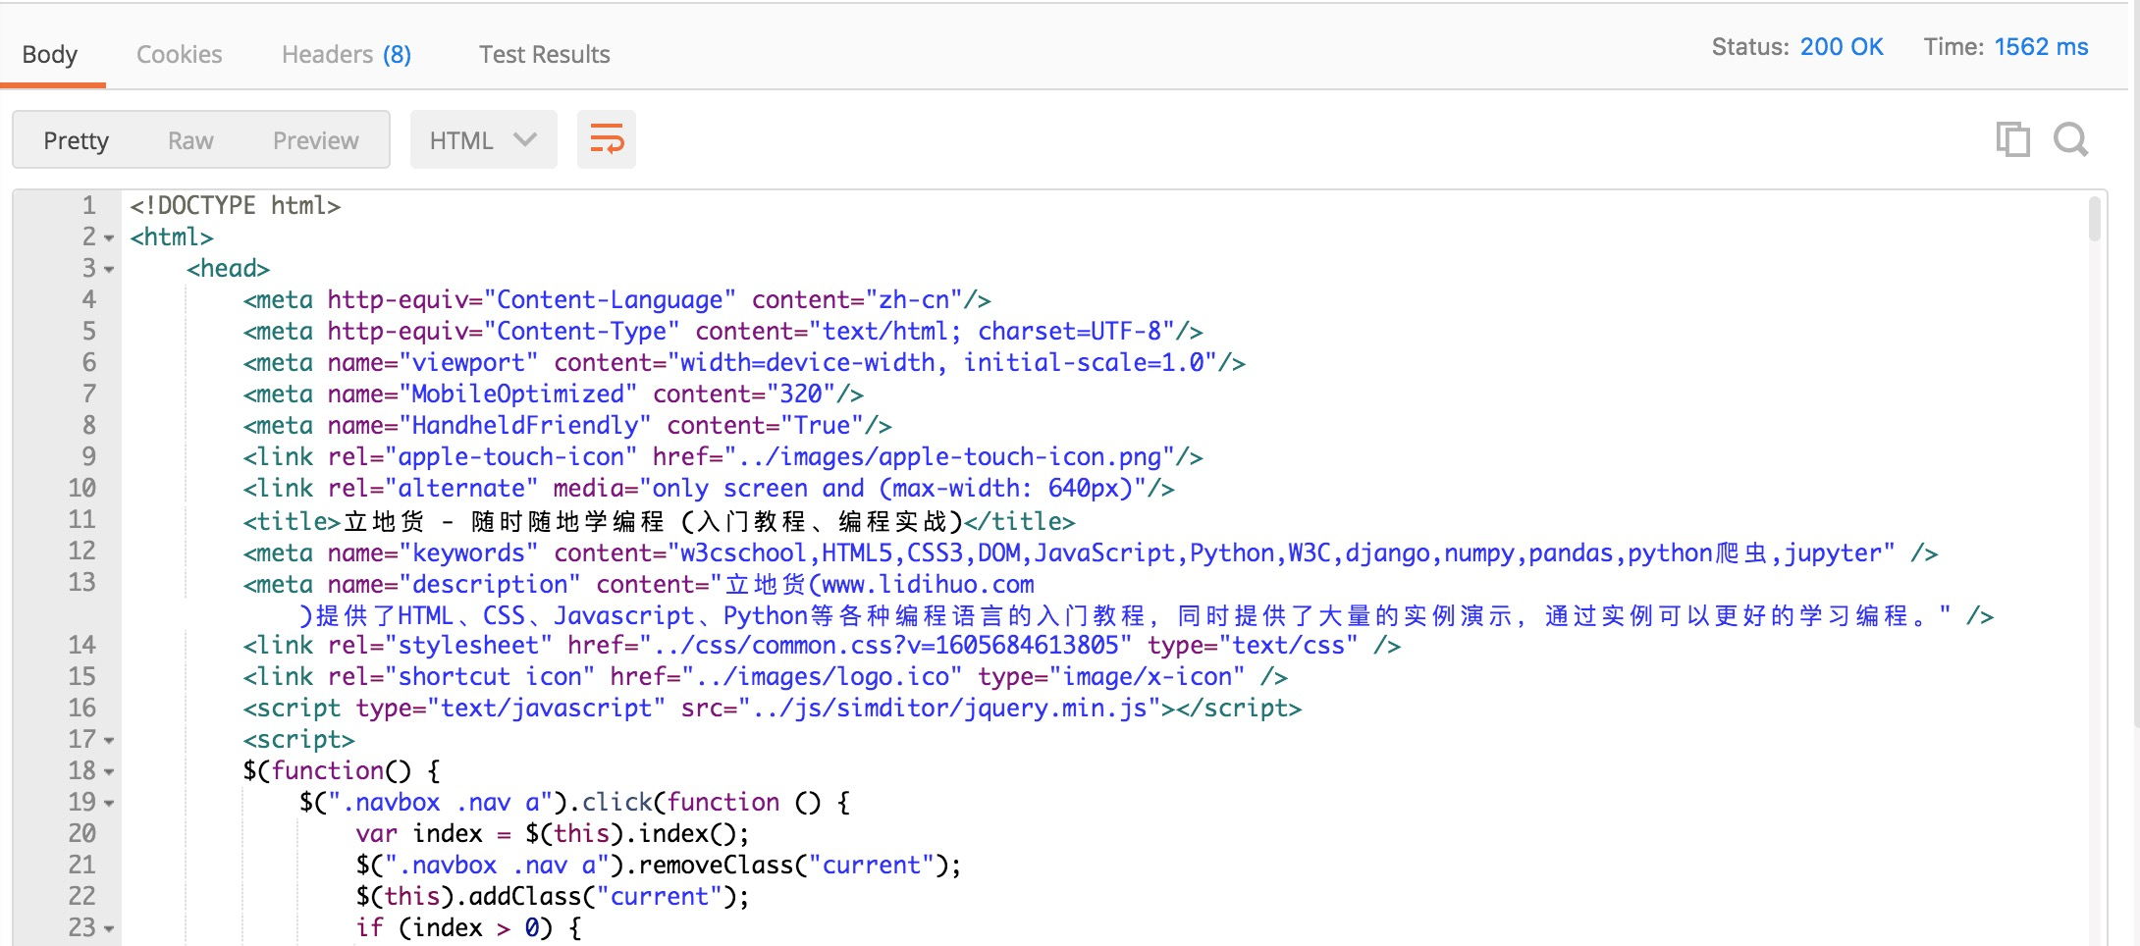Select the Raw view mode
This screenshot has height=946, width=2140.
point(190,140)
